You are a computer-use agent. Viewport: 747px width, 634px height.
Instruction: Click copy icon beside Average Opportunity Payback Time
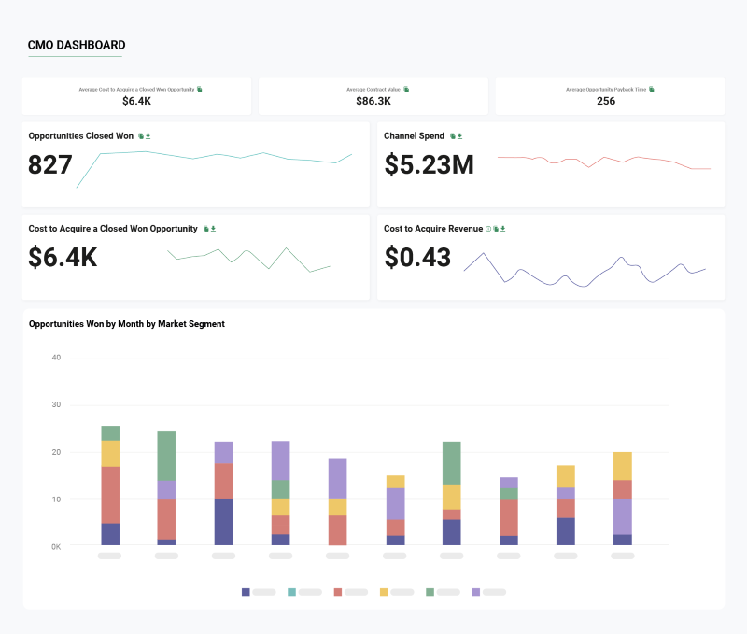[x=652, y=89]
